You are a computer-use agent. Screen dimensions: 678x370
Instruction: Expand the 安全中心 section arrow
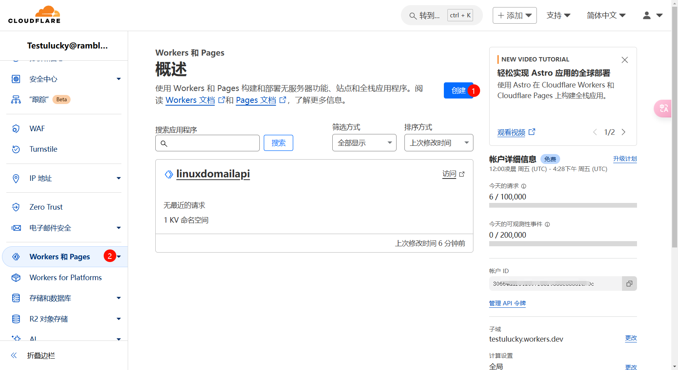119,79
